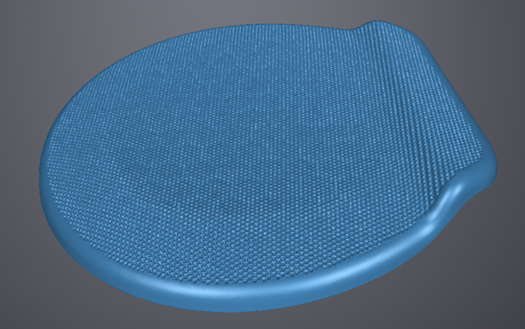Click the dotted surface just above the bottom rim
Image resolution: width=525 pixels, height=329 pixels.
tap(231, 272)
